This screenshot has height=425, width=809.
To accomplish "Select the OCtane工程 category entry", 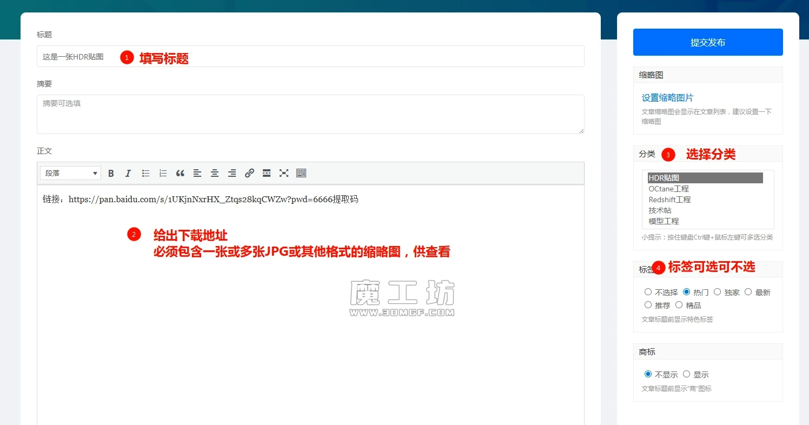I will point(668,189).
